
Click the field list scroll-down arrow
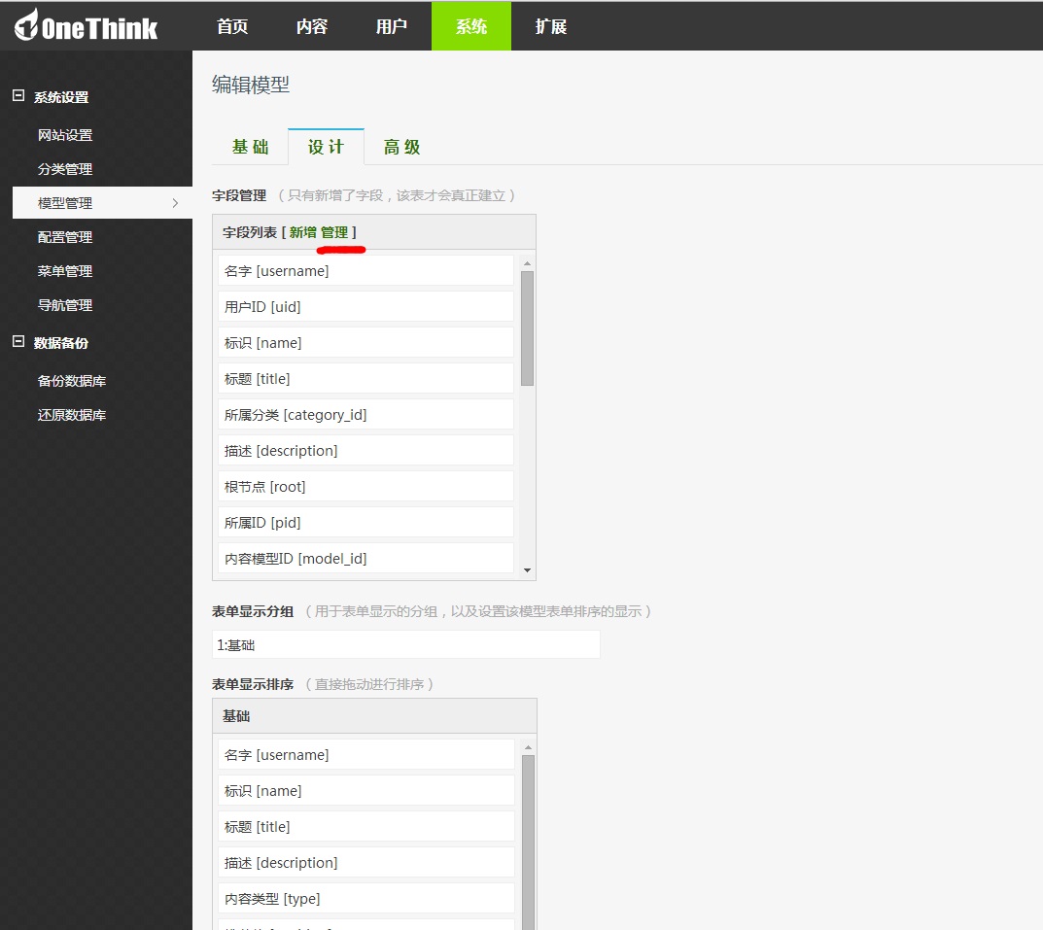tap(528, 570)
